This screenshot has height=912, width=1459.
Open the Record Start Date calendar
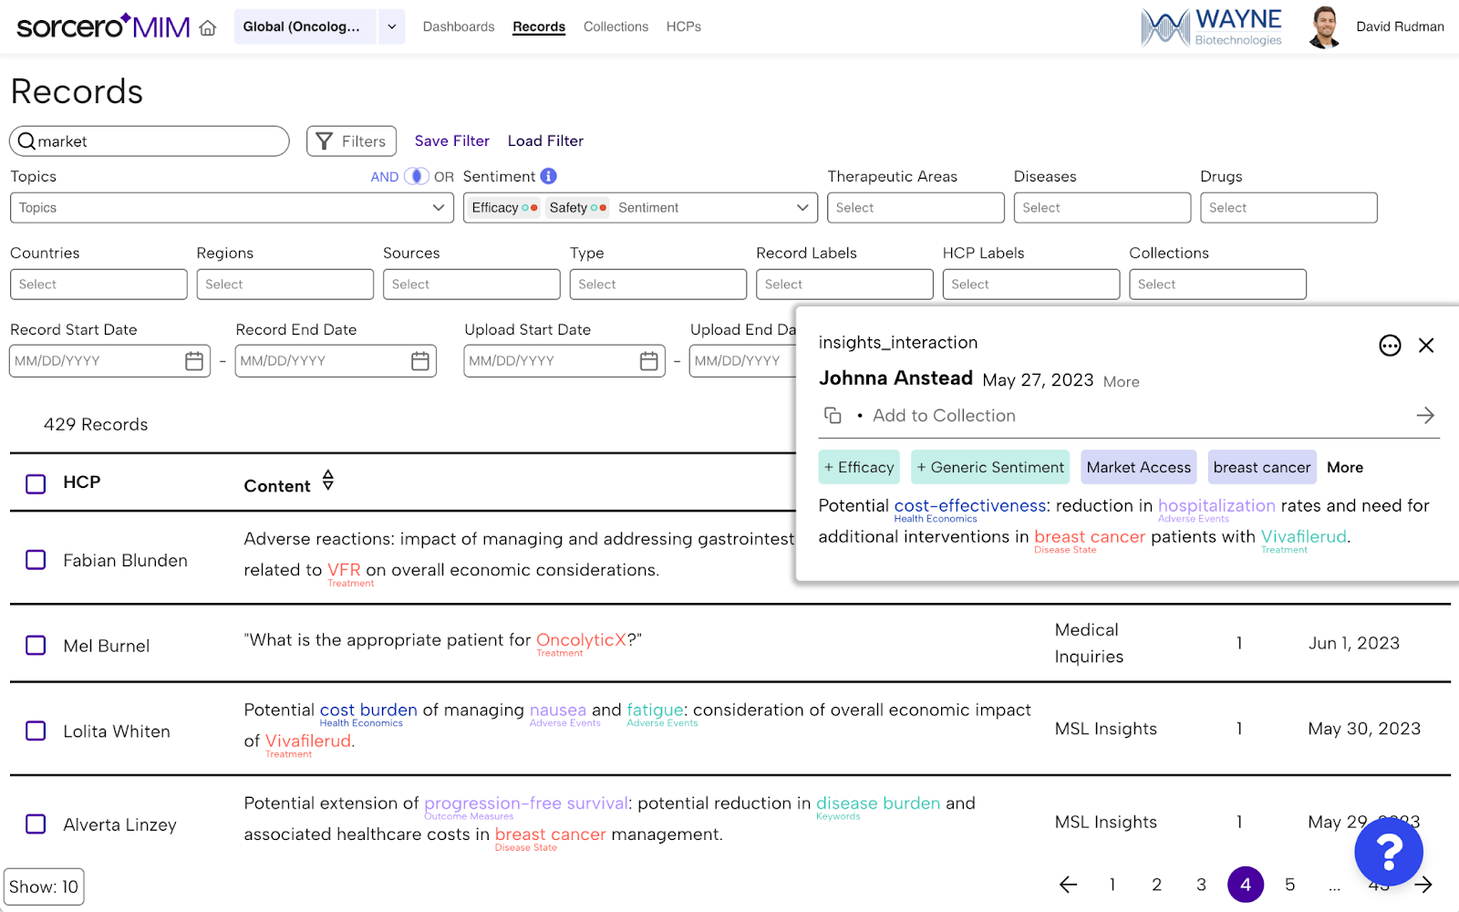tap(194, 361)
